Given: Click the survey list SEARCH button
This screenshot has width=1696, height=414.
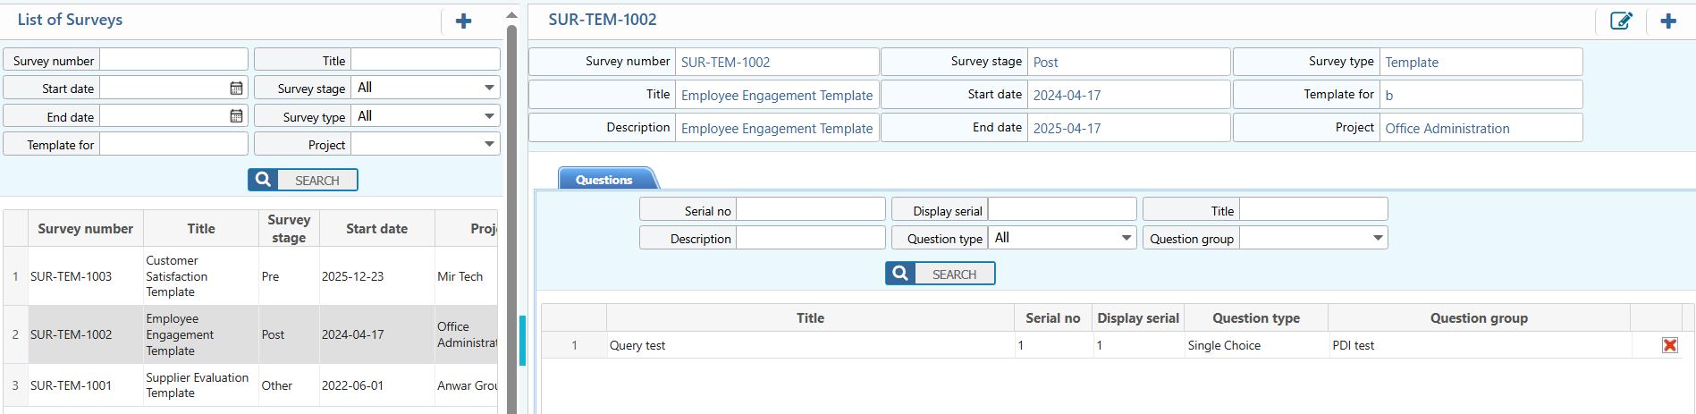Looking at the screenshot, I should [303, 181].
